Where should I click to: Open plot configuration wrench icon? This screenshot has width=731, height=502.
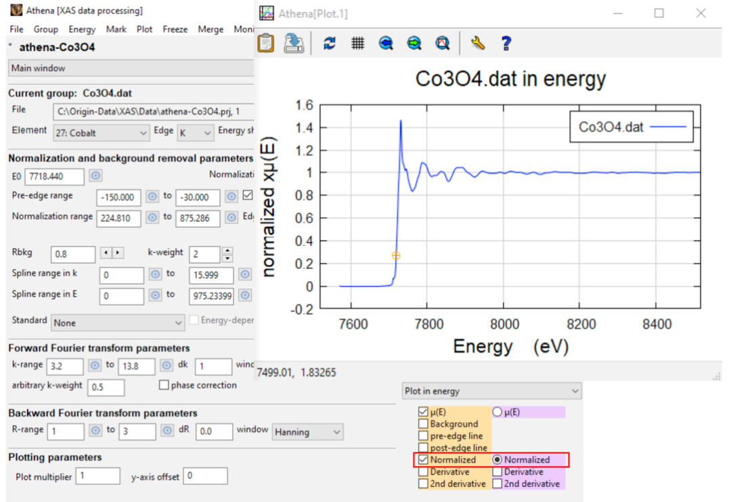478,43
